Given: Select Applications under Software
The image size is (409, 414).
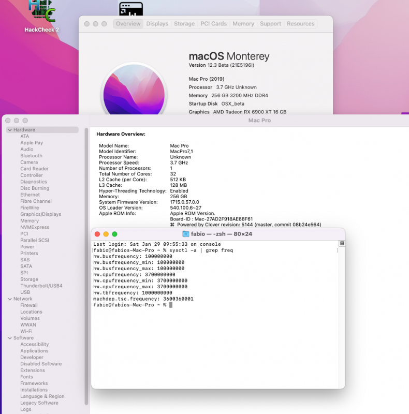Looking at the screenshot, I should (x=34, y=351).
